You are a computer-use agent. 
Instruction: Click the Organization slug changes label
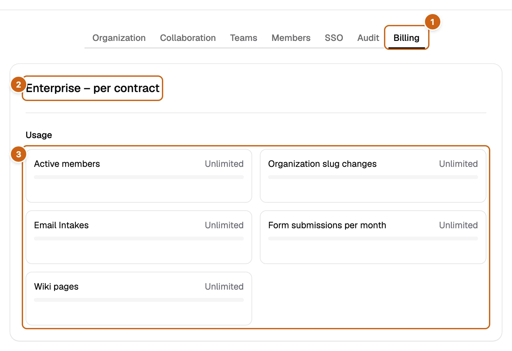[322, 164]
